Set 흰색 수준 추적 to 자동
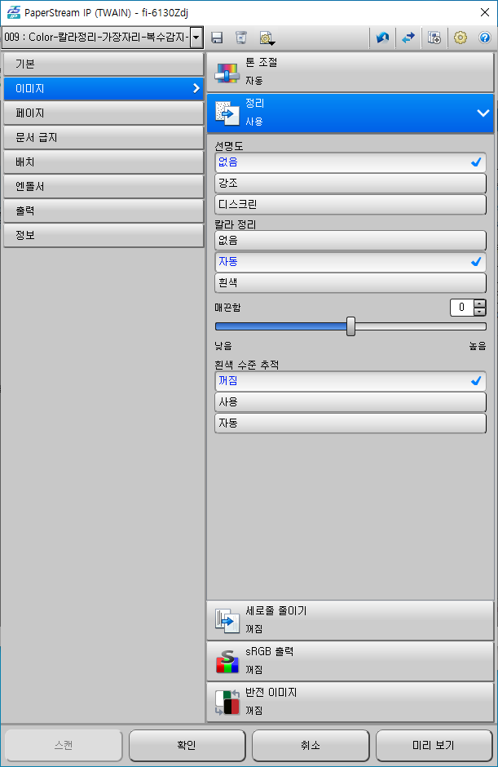The image size is (498, 767). (350, 423)
